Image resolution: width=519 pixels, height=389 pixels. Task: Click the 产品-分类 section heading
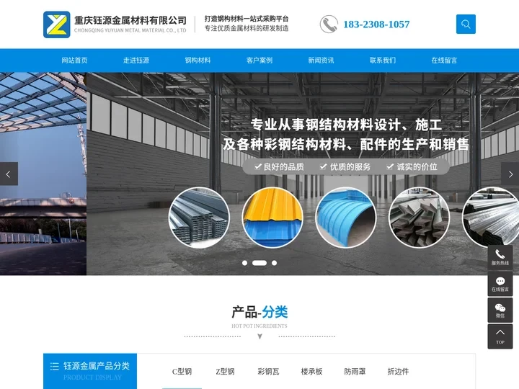pos(259,312)
